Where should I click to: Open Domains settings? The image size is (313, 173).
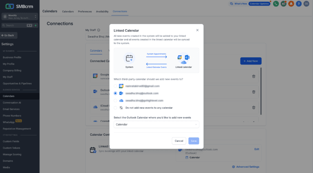(8, 161)
